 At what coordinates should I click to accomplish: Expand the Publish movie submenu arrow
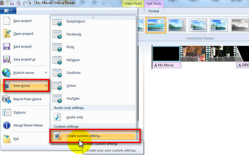tap(46, 73)
